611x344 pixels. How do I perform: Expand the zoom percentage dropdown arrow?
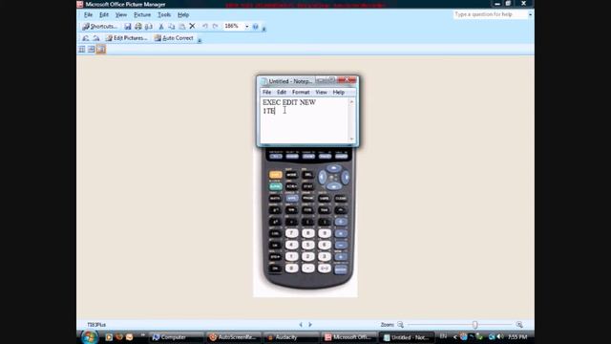click(246, 27)
